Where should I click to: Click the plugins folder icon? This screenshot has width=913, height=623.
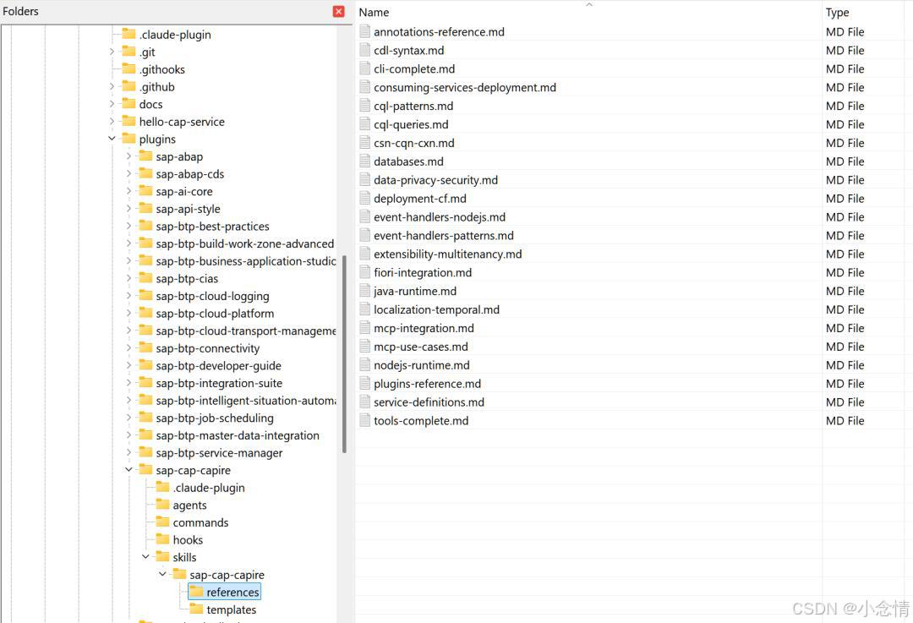pos(128,139)
